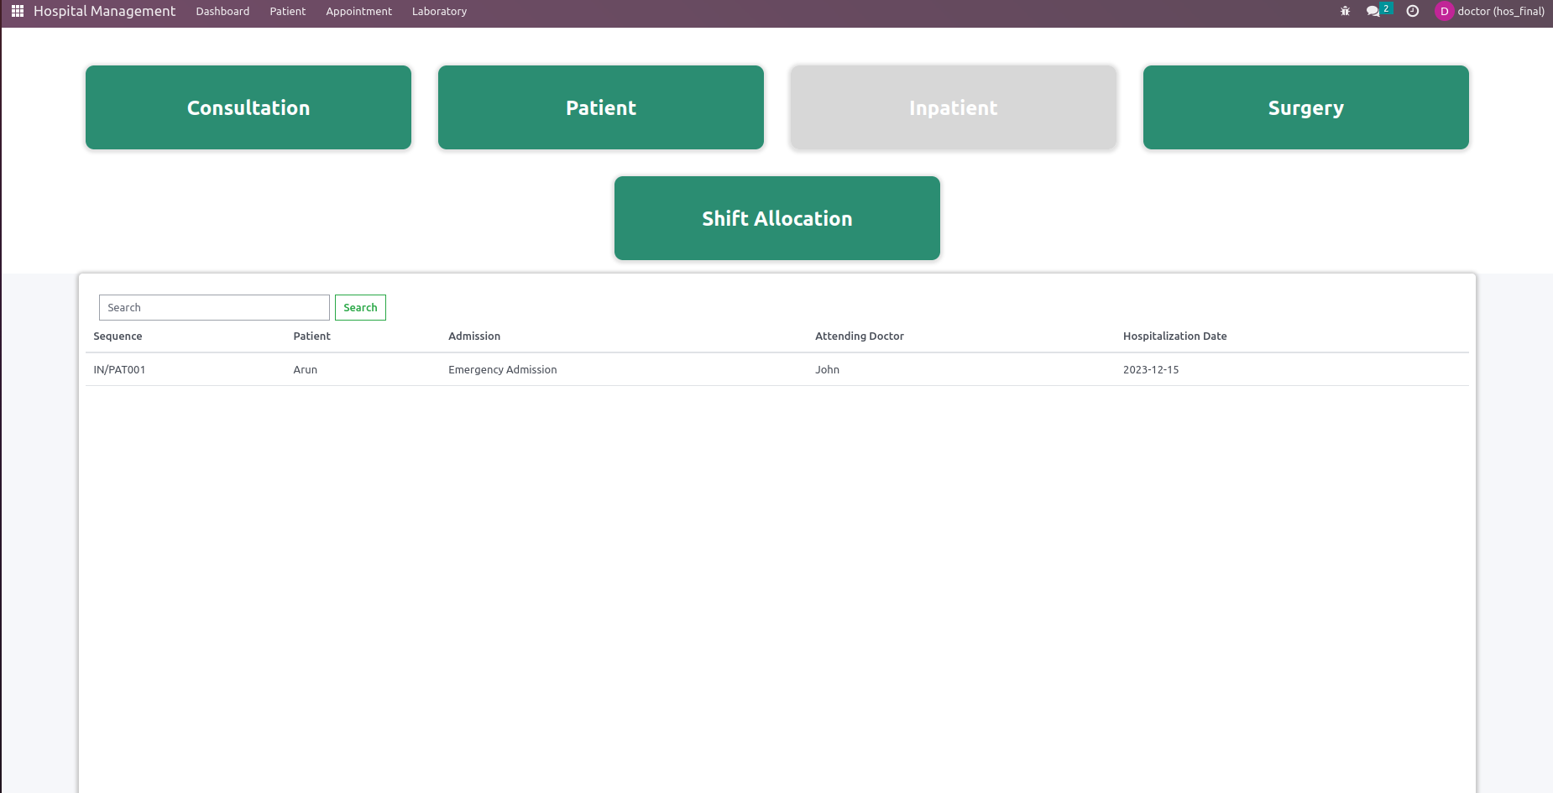Open the conversations chat icon
This screenshot has height=793, width=1553.
click(x=1373, y=11)
